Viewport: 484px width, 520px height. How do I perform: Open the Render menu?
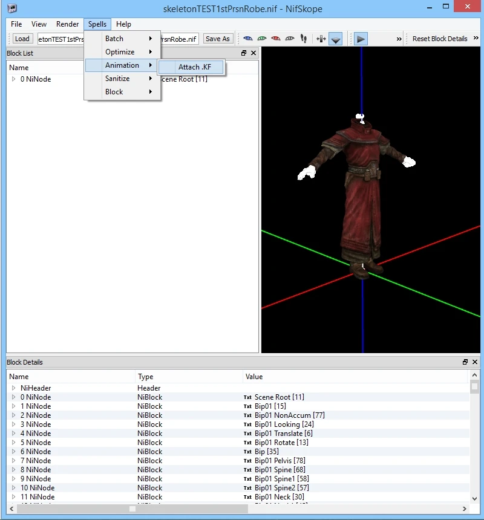tap(67, 24)
